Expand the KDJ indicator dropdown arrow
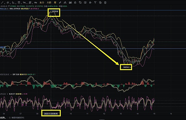Viewport: 186px width, 120px height. click(x=7, y=94)
